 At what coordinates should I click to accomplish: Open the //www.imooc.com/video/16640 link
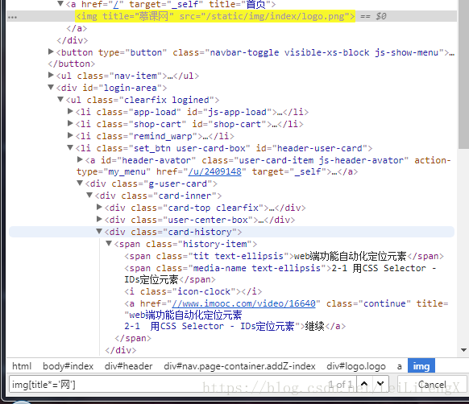point(243,303)
